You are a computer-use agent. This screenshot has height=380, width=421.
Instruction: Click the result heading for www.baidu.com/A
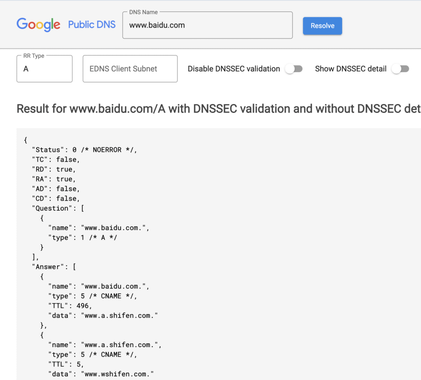[218, 109]
